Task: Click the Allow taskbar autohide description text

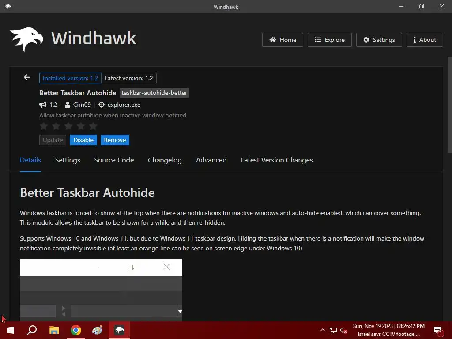Action: click(x=113, y=115)
